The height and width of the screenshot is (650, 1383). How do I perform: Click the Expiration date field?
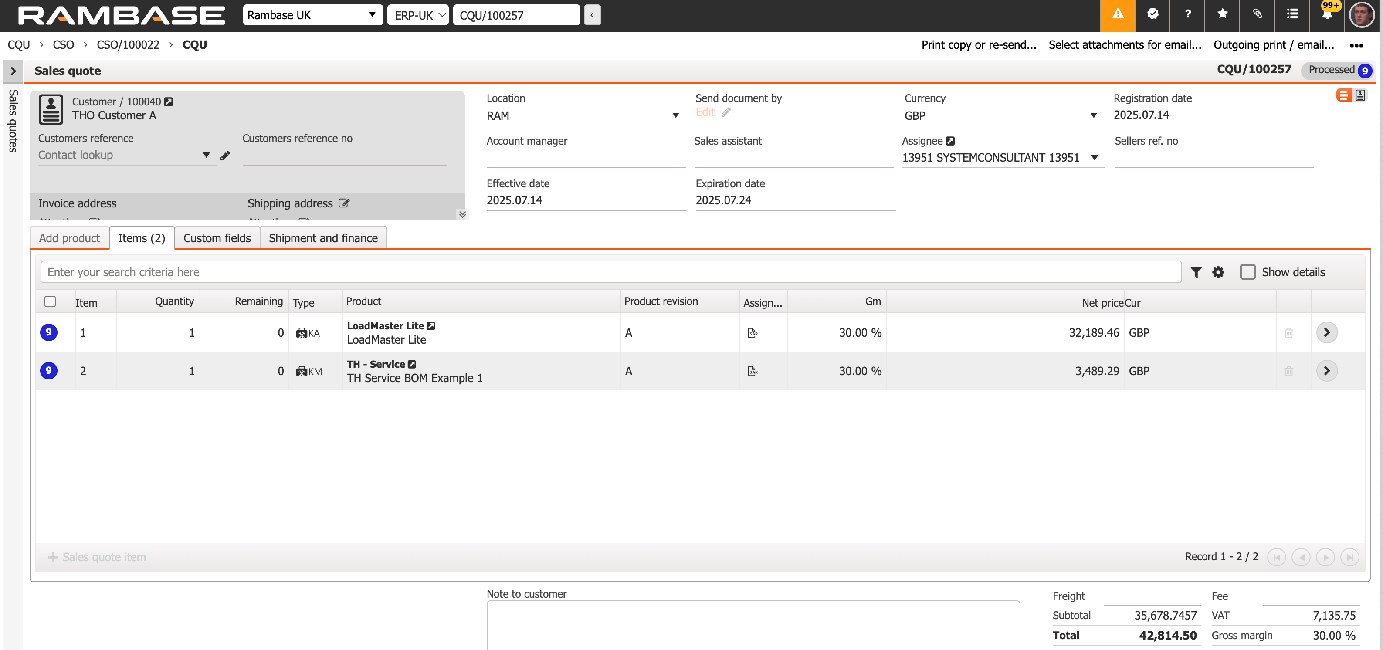point(795,201)
